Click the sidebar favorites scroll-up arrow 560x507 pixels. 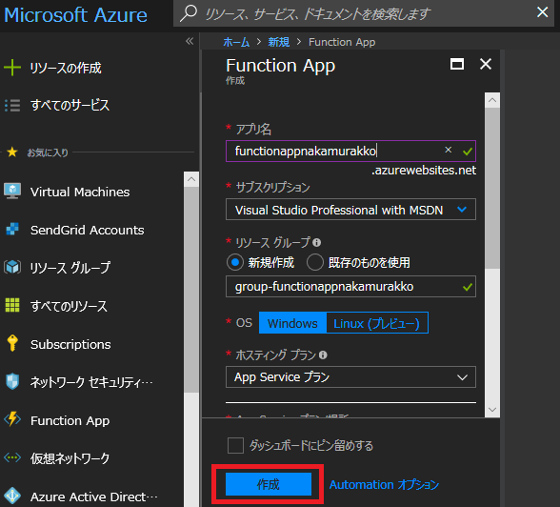pyautogui.click(x=191, y=179)
